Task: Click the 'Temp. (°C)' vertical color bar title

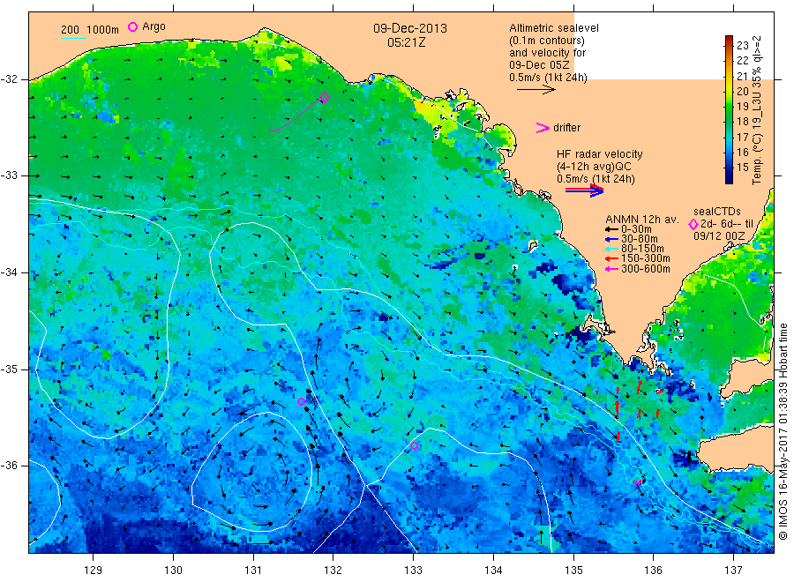Action: tap(757, 158)
